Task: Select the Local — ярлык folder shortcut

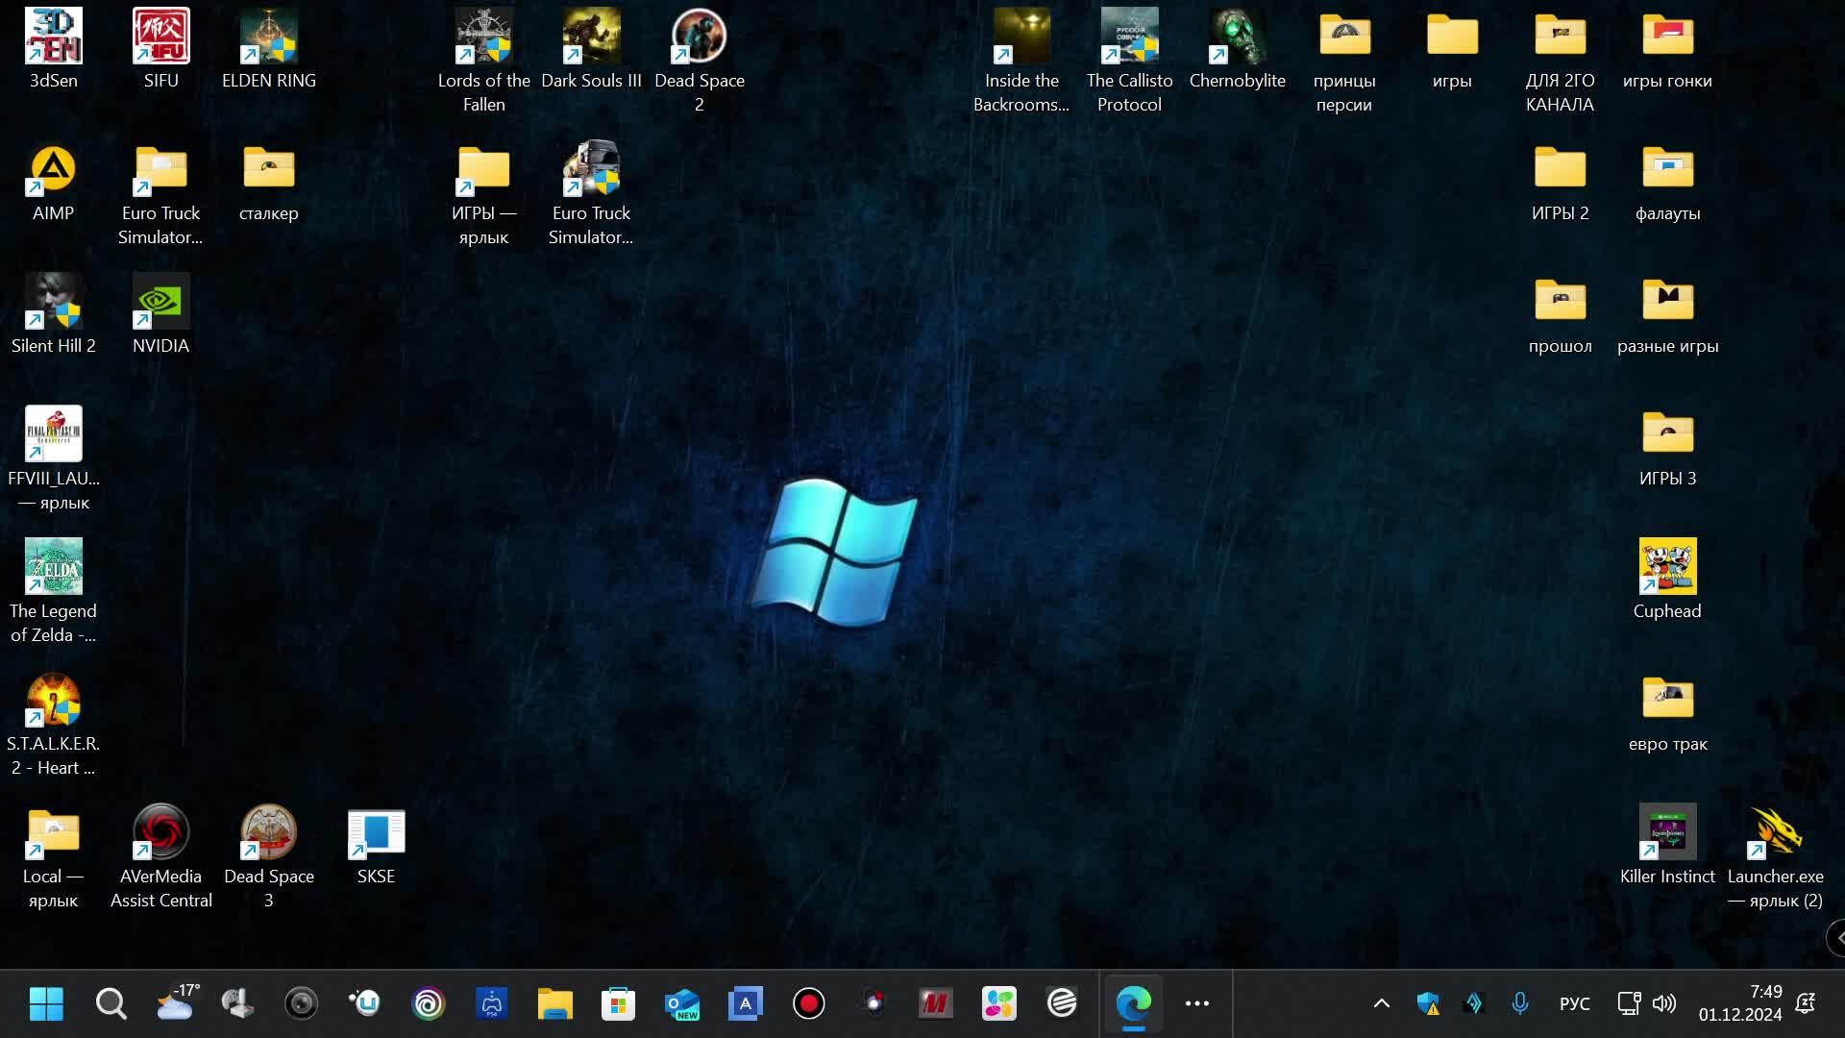Action: tap(54, 857)
